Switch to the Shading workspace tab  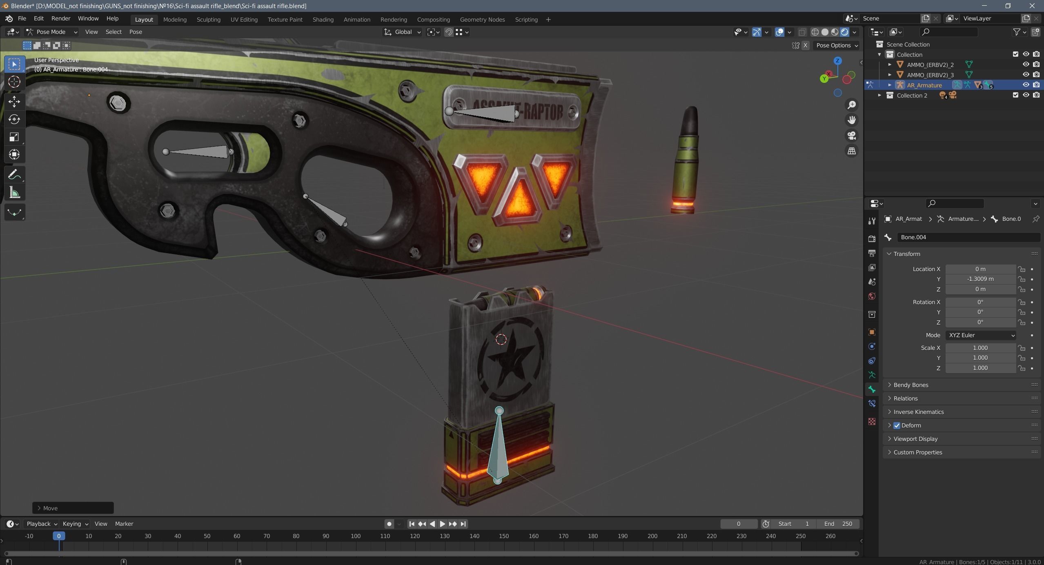pyautogui.click(x=323, y=19)
